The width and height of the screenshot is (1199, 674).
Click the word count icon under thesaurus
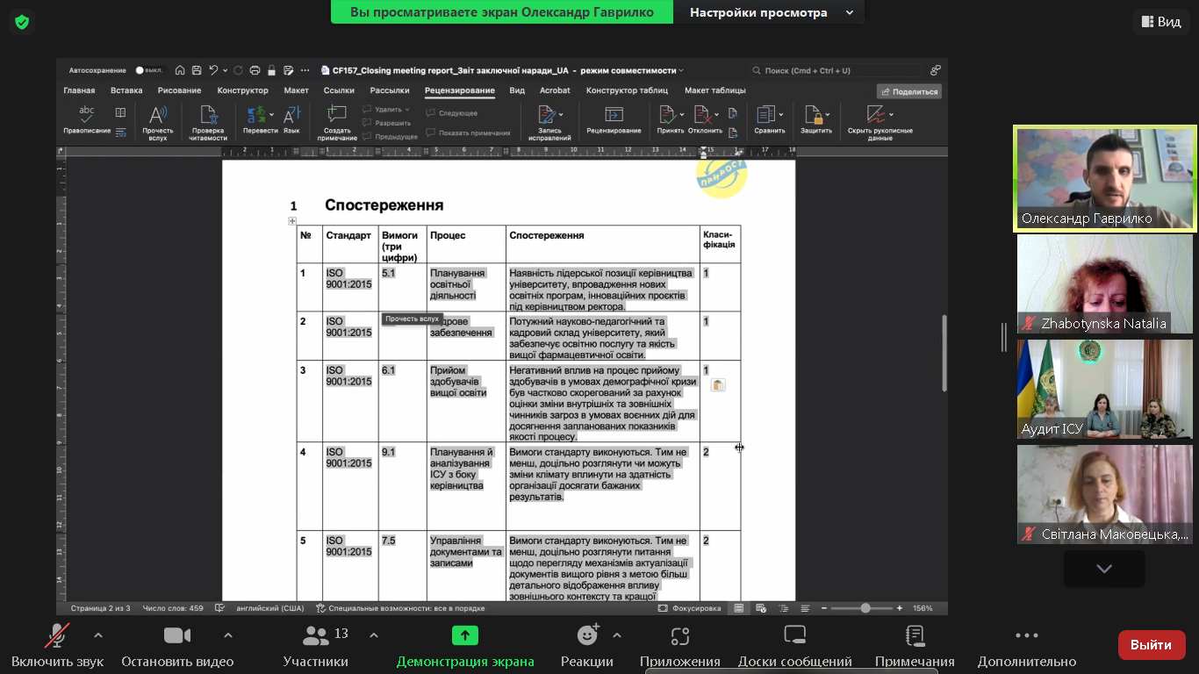pos(120,133)
